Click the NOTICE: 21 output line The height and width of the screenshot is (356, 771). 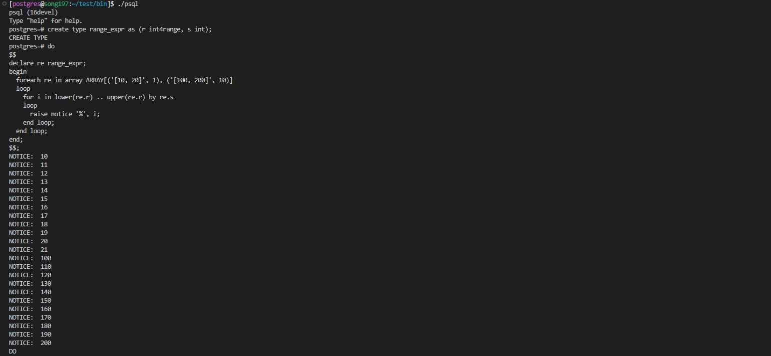coord(28,250)
